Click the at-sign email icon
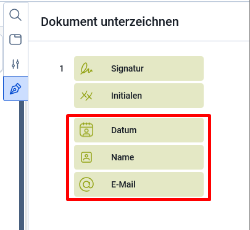The height and width of the screenshot is (230, 250). (86, 184)
